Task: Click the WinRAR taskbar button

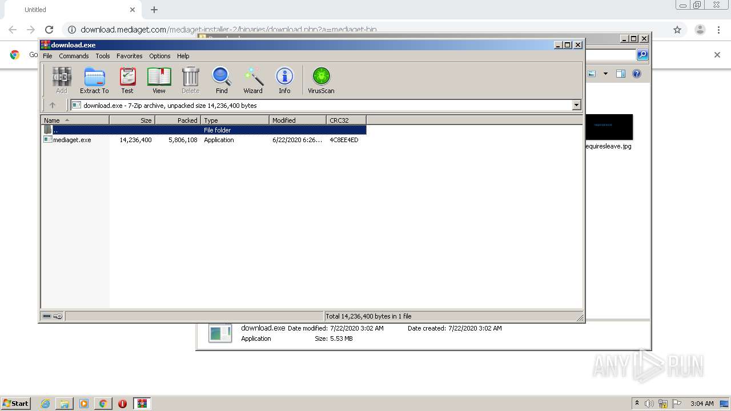Action: [142, 404]
